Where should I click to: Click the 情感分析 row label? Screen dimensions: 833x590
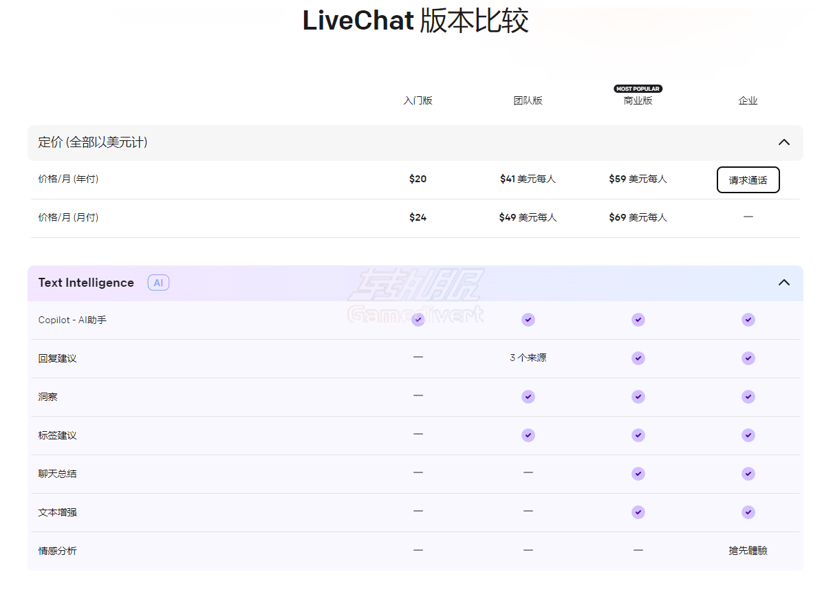(x=57, y=551)
